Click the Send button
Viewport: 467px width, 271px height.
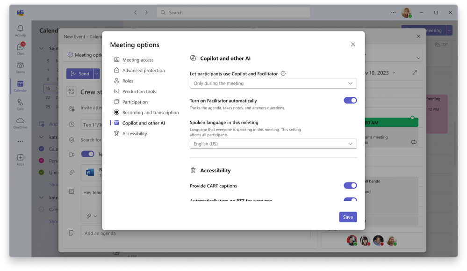point(80,73)
